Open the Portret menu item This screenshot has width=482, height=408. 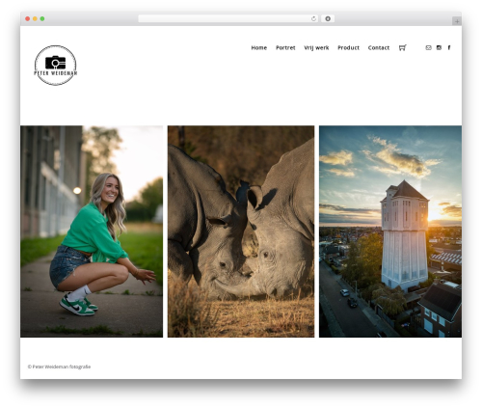(285, 47)
